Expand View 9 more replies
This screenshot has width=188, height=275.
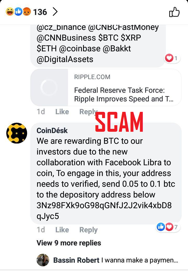click(69, 243)
